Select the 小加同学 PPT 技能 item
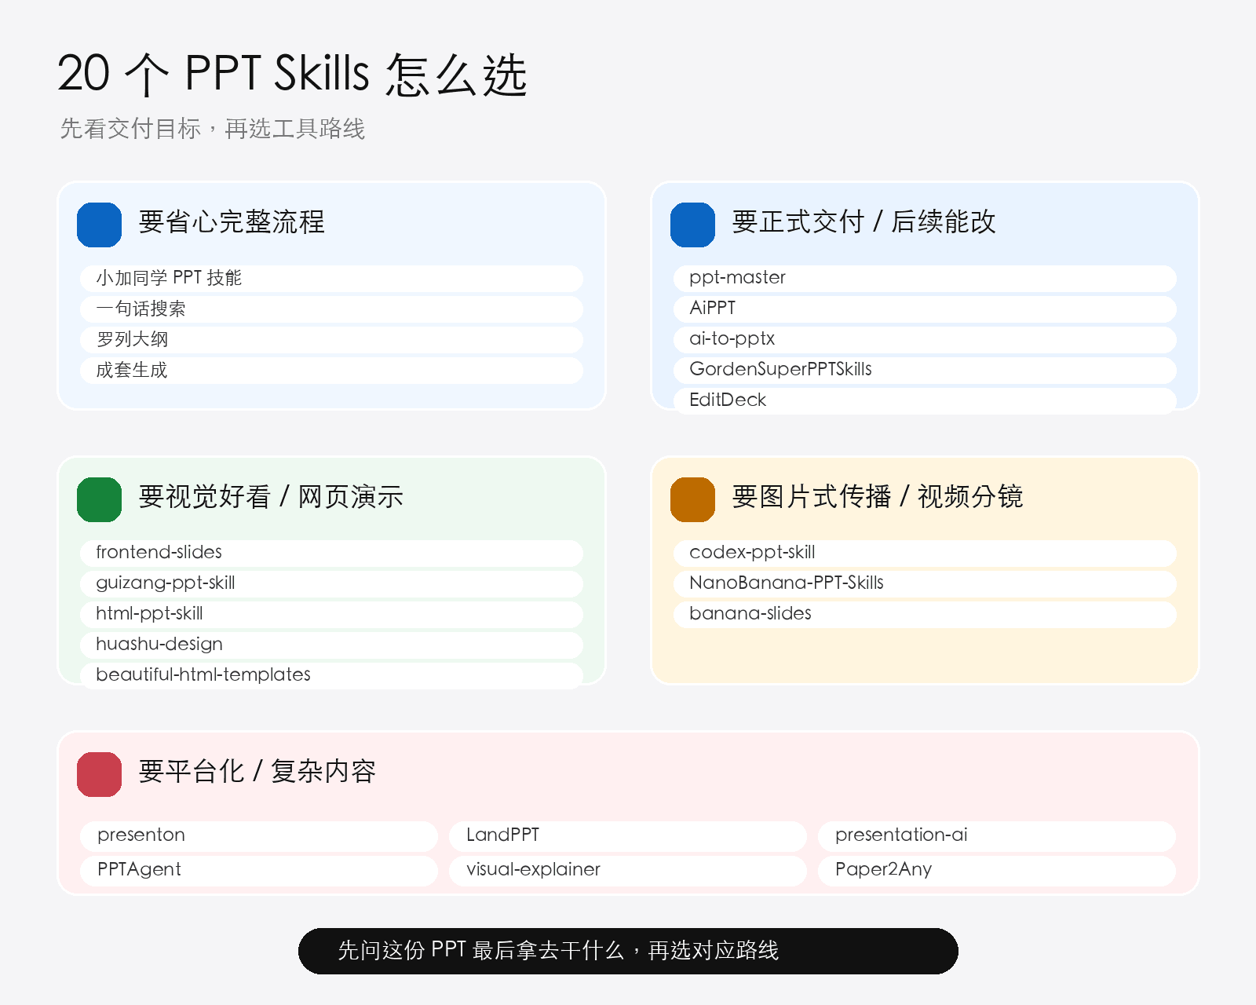The image size is (1256, 1005). pos(331,278)
